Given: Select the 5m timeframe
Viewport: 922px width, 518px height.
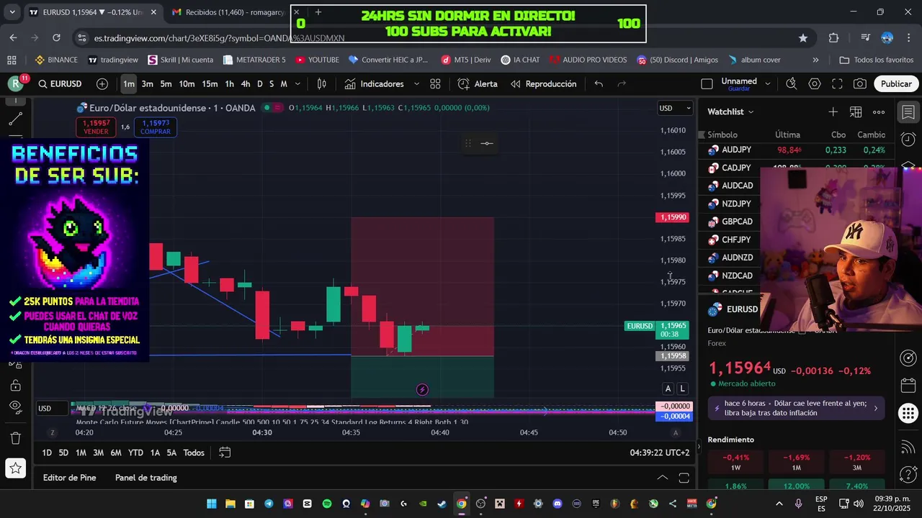Looking at the screenshot, I should tap(166, 84).
